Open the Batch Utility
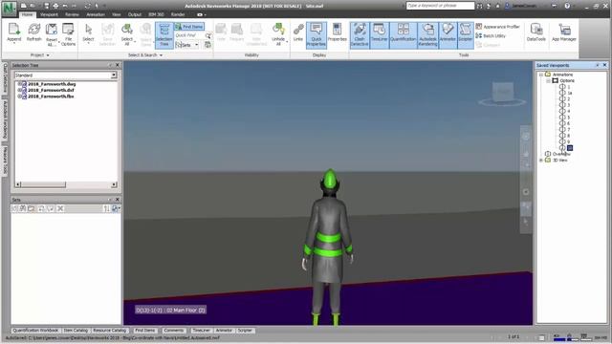This screenshot has width=612, height=344. click(491, 36)
